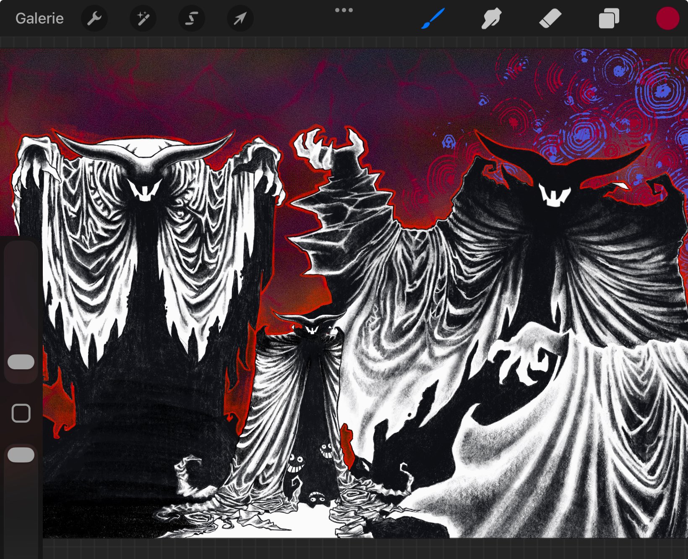This screenshot has width=688, height=559.
Task: Tap the three-dot multitasking menu
Action: pyautogui.click(x=344, y=10)
